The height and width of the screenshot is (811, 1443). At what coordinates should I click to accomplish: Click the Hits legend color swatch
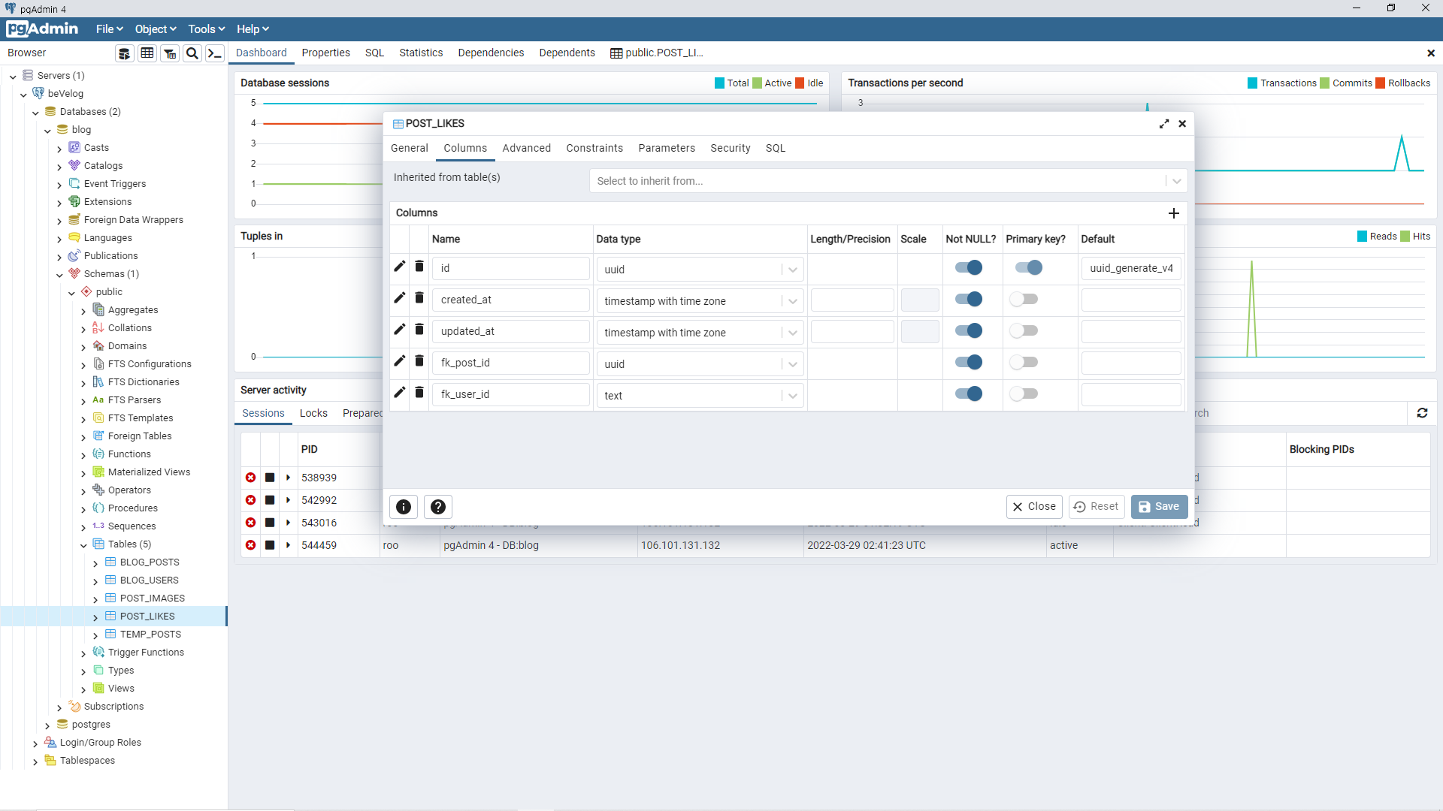1405,237
